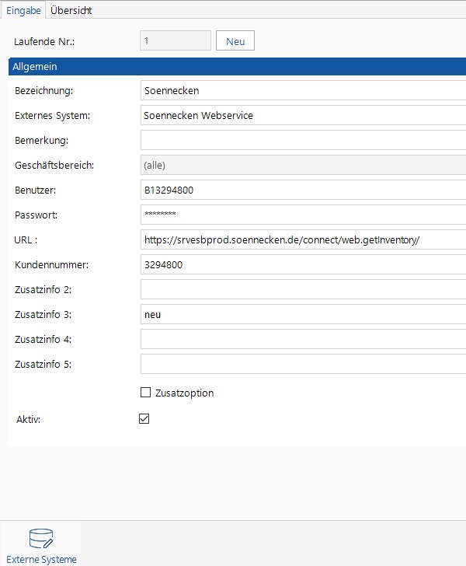Viewport: 466px width, 566px height.
Task: Click the Kundennummer: label
Action: [51, 265]
